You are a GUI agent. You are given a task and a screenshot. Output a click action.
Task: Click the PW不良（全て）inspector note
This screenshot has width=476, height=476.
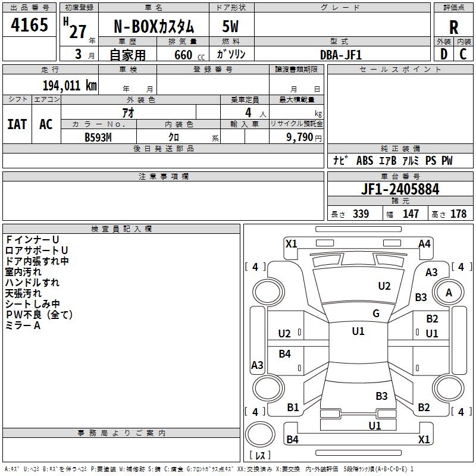[39, 315]
